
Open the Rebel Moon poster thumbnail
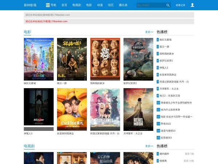[138, 109]
